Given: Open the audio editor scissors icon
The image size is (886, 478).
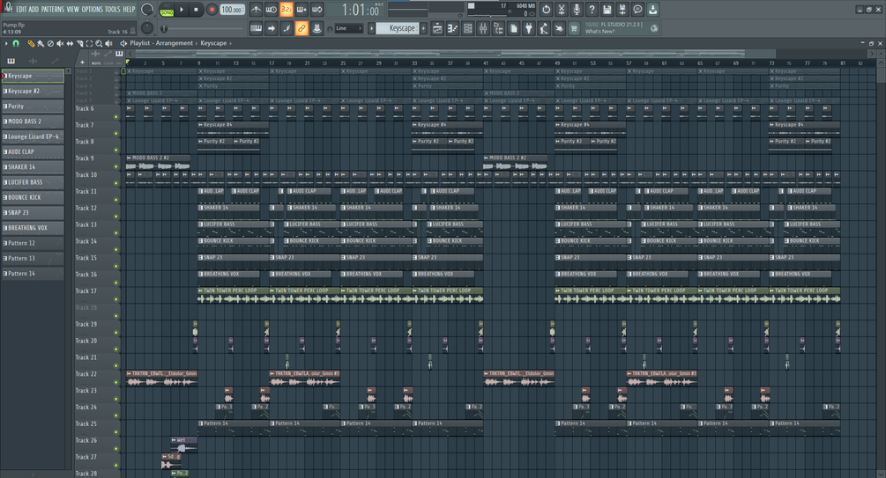Looking at the screenshot, I should point(561,10).
